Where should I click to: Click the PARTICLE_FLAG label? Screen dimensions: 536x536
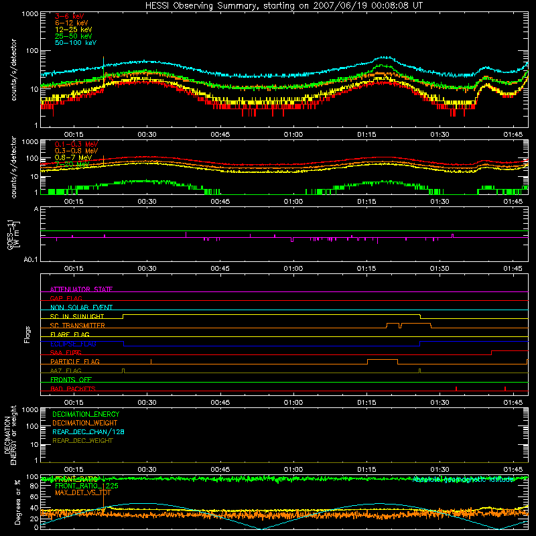(75, 361)
